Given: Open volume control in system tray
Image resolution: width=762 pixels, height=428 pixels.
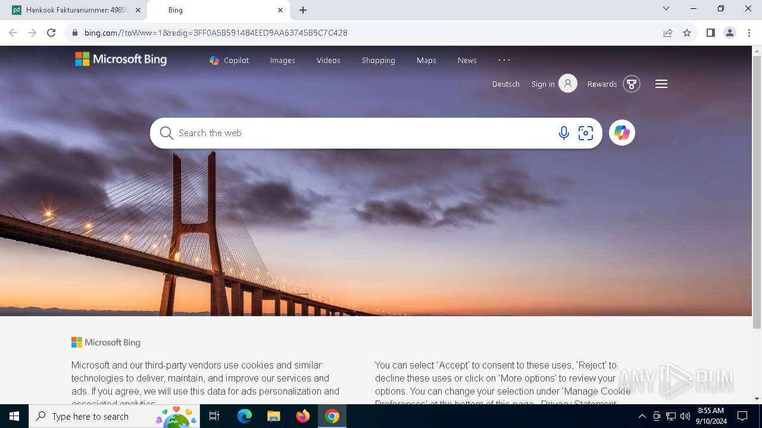Looking at the screenshot, I should pos(685,416).
